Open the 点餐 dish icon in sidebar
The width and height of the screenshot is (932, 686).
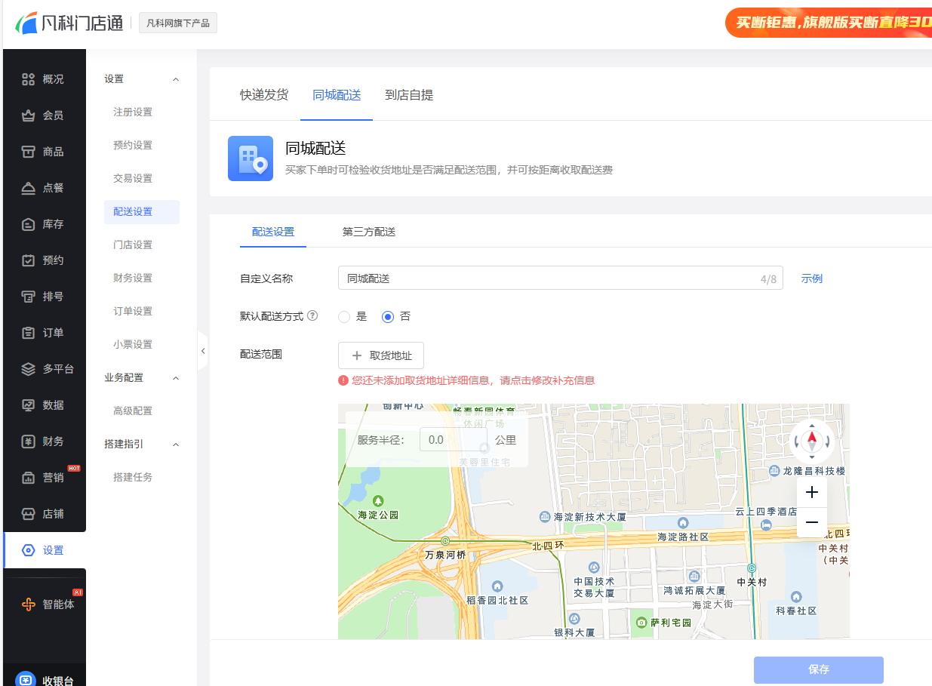pos(29,188)
